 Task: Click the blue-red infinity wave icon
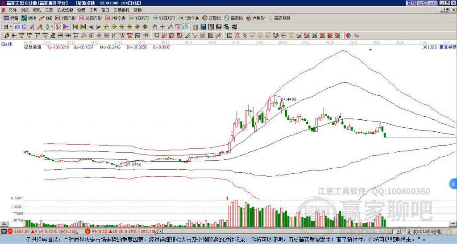(356, 36)
